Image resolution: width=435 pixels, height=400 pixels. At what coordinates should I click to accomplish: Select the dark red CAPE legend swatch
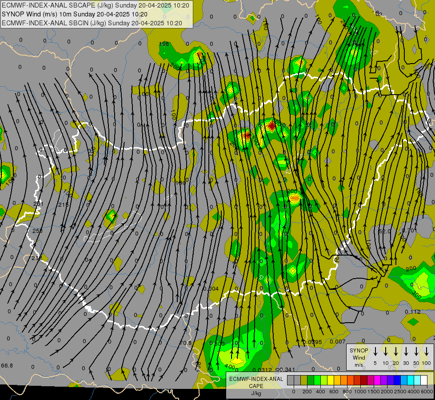[x=364, y=380]
